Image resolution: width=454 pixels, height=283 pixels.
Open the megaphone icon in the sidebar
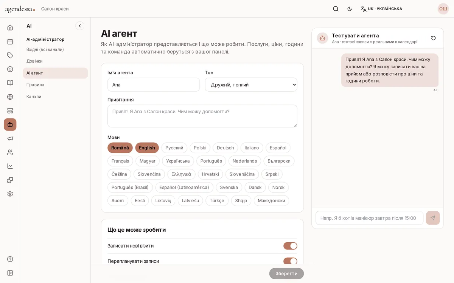click(x=10, y=138)
